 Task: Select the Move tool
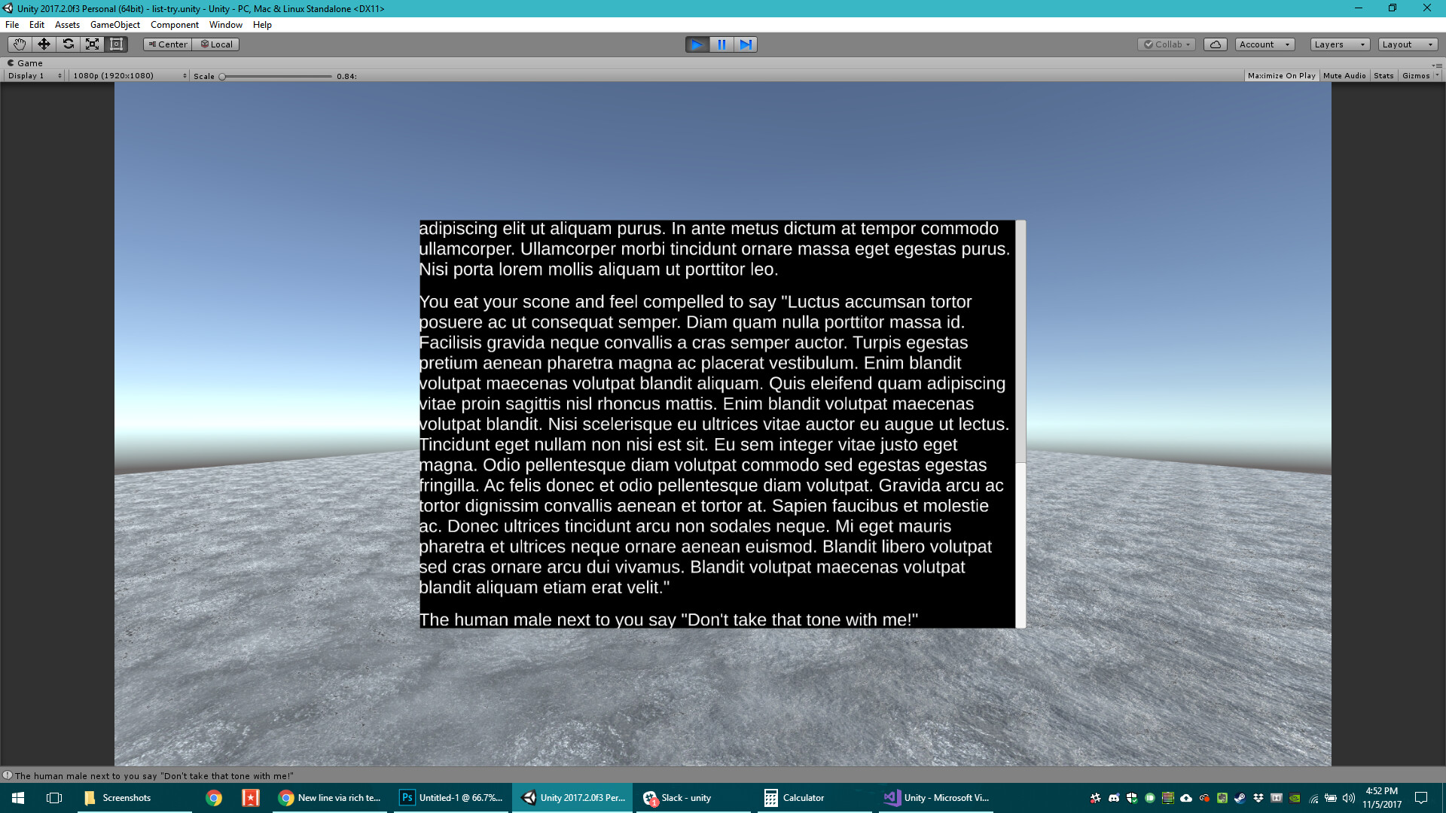pyautogui.click(x=43, y=44)
